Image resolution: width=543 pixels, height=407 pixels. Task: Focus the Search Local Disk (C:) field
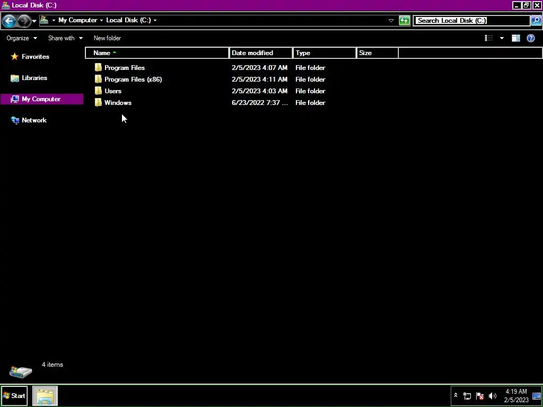coord(471,21)
